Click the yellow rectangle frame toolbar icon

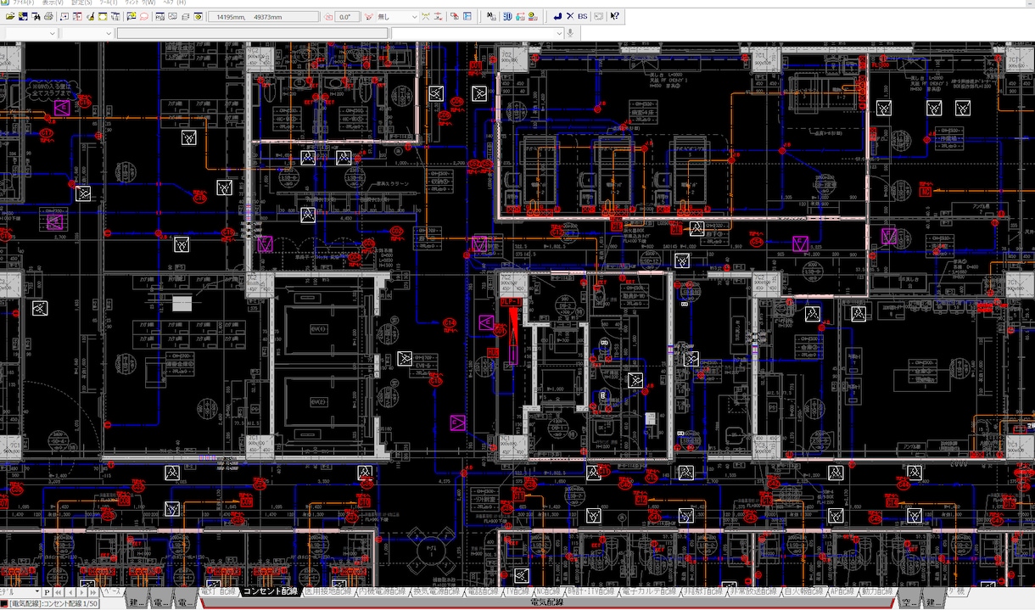click(x=103, y=16)
